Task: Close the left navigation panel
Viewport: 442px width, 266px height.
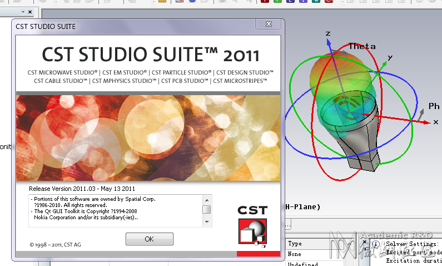Action: click(x=30, y=12)
